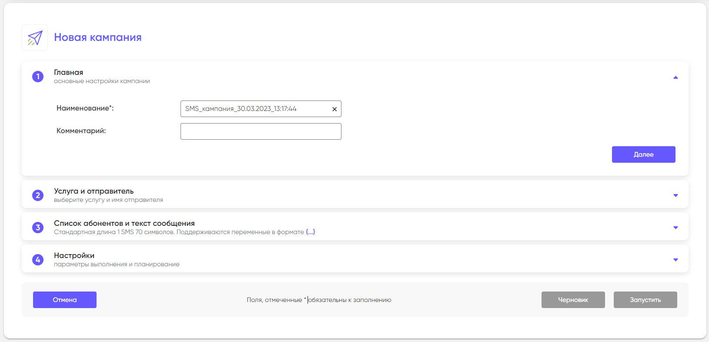The width and height of the screenshot is (709, 342).
Task: Click the step 2 number circle
Action: 38,195
